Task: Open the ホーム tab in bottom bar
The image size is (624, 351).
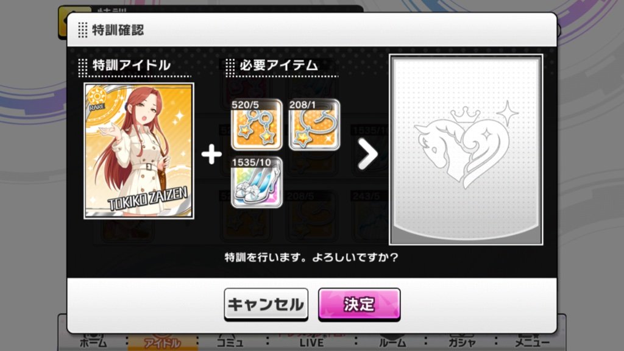Action: click(x=93, y=342)
